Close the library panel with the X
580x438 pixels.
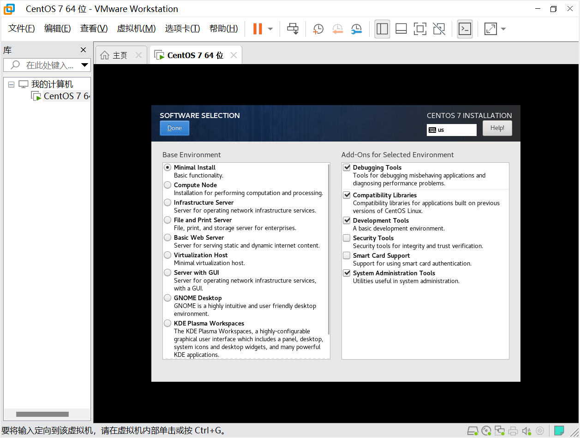83,50
